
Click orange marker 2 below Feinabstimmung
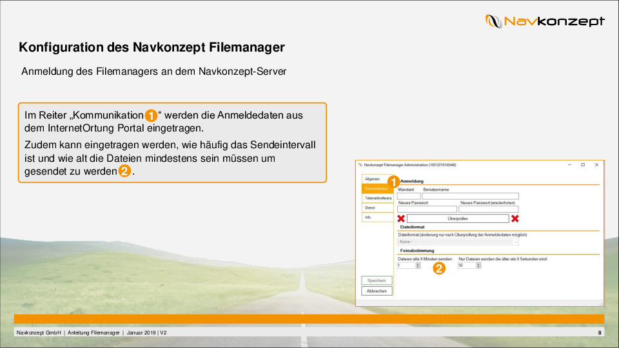(x=438, y=269)
